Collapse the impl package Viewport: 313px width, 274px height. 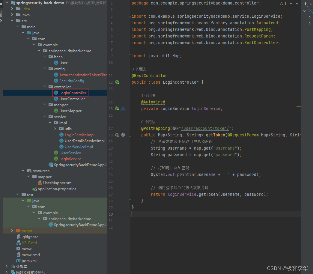[50, 123]
